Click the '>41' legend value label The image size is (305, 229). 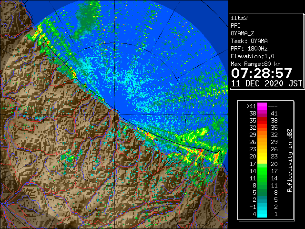[x=251, y=106]
